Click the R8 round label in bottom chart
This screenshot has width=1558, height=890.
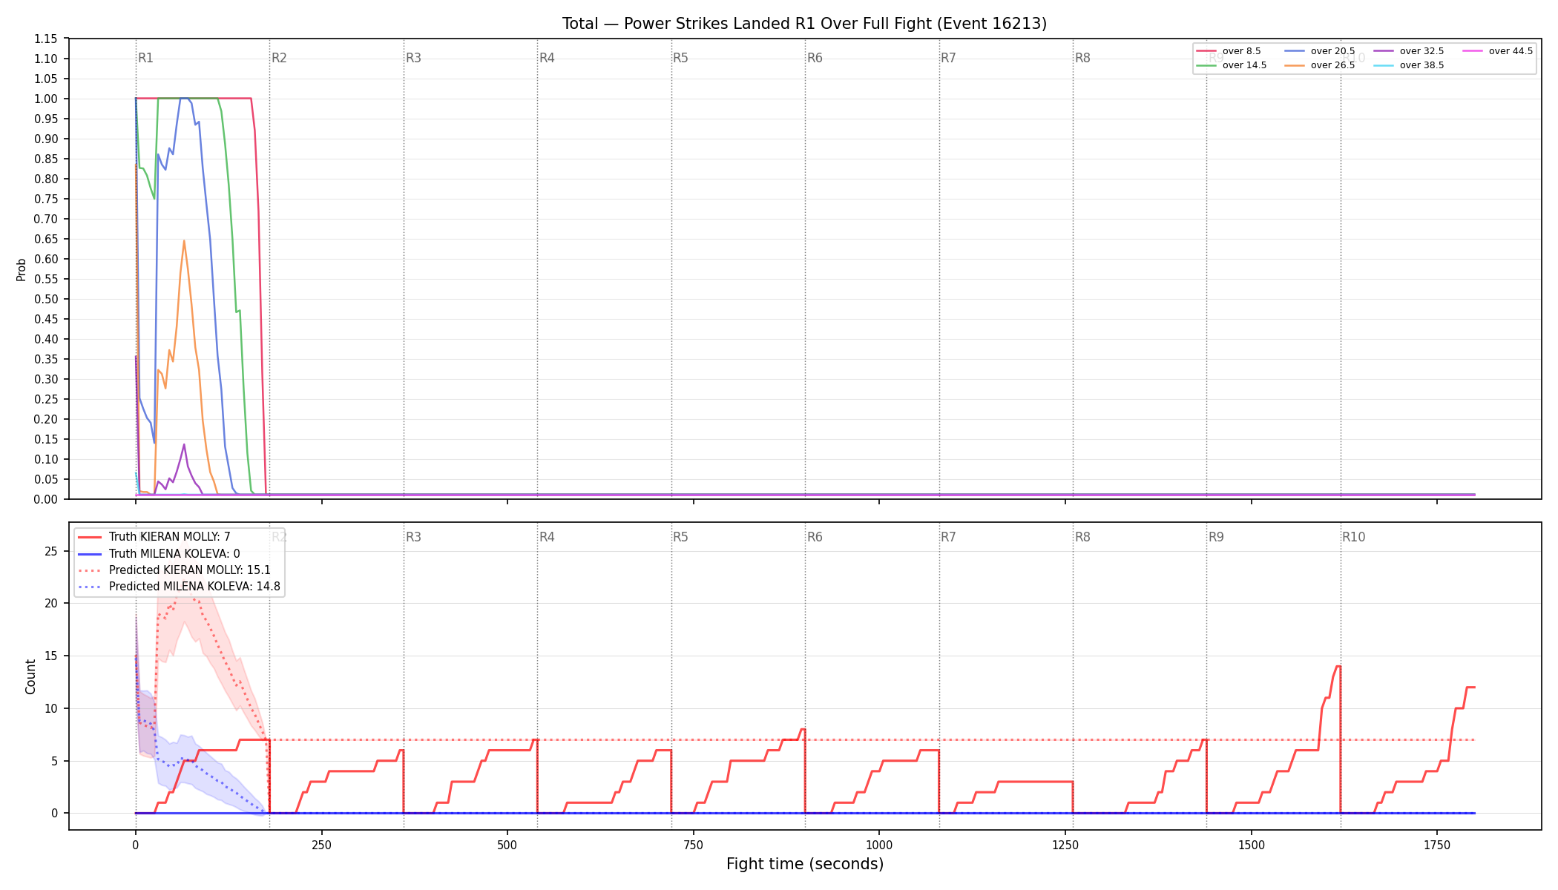point(1082,537)
